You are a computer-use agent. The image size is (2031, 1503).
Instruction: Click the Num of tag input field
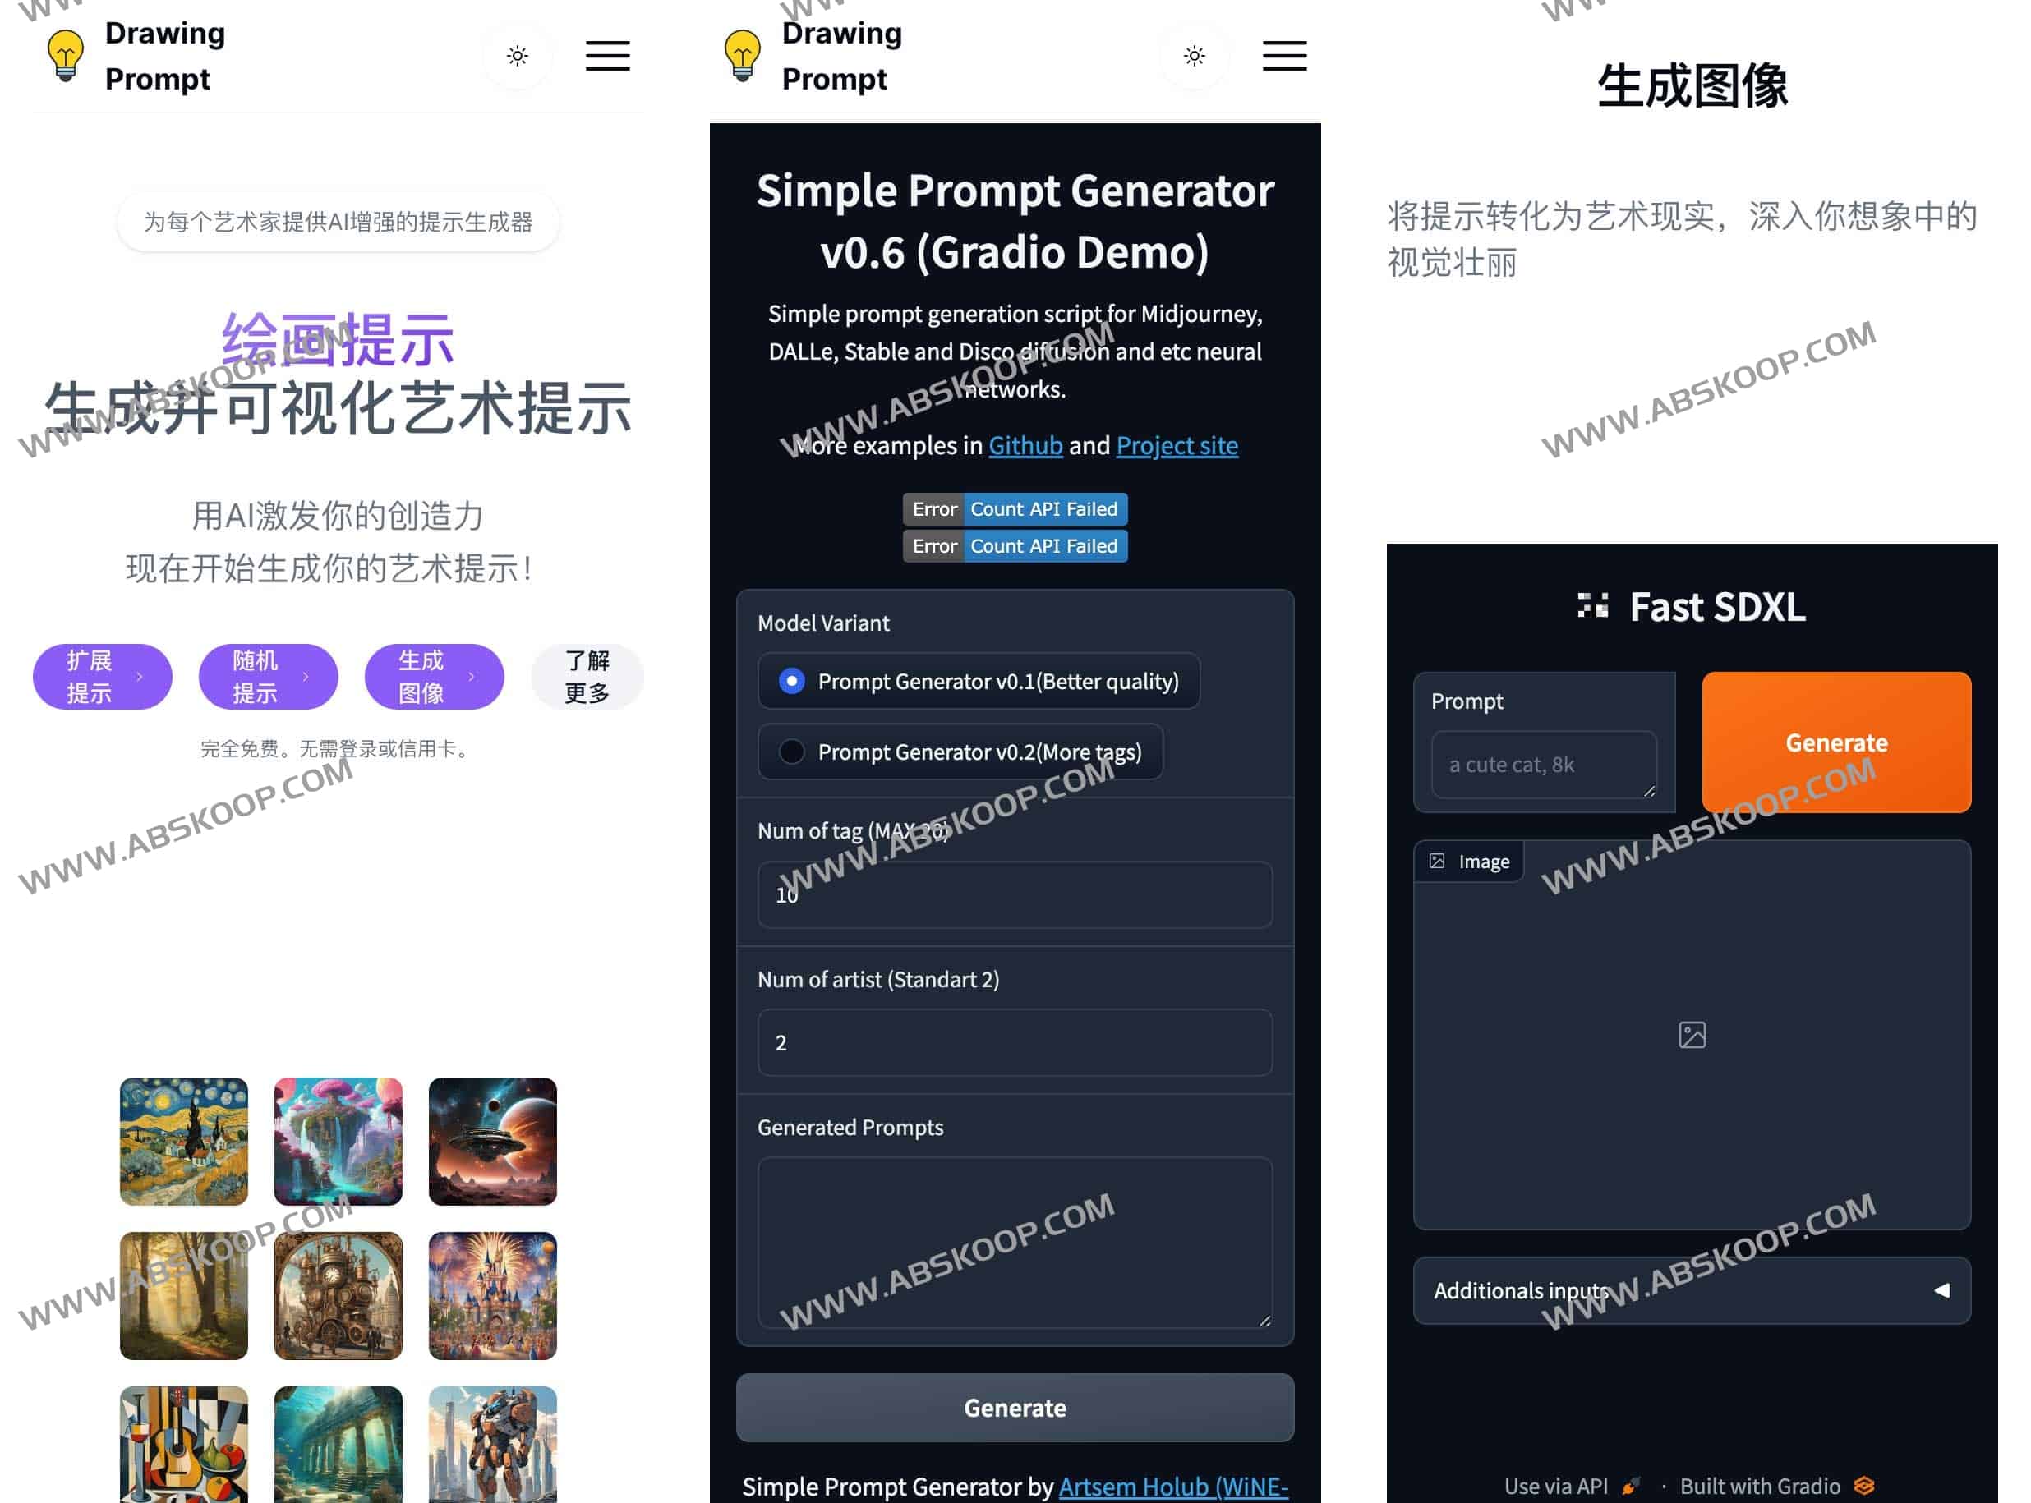(1017, 894)
